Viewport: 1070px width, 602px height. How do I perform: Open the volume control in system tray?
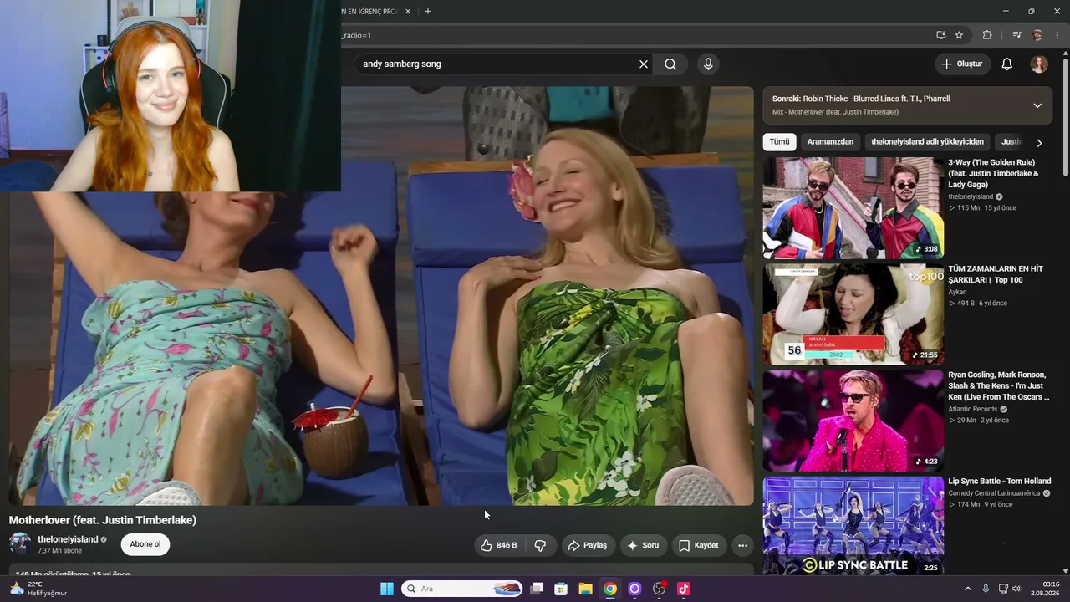(1016, 589)
